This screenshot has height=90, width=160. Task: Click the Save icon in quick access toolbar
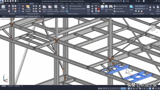10,1
